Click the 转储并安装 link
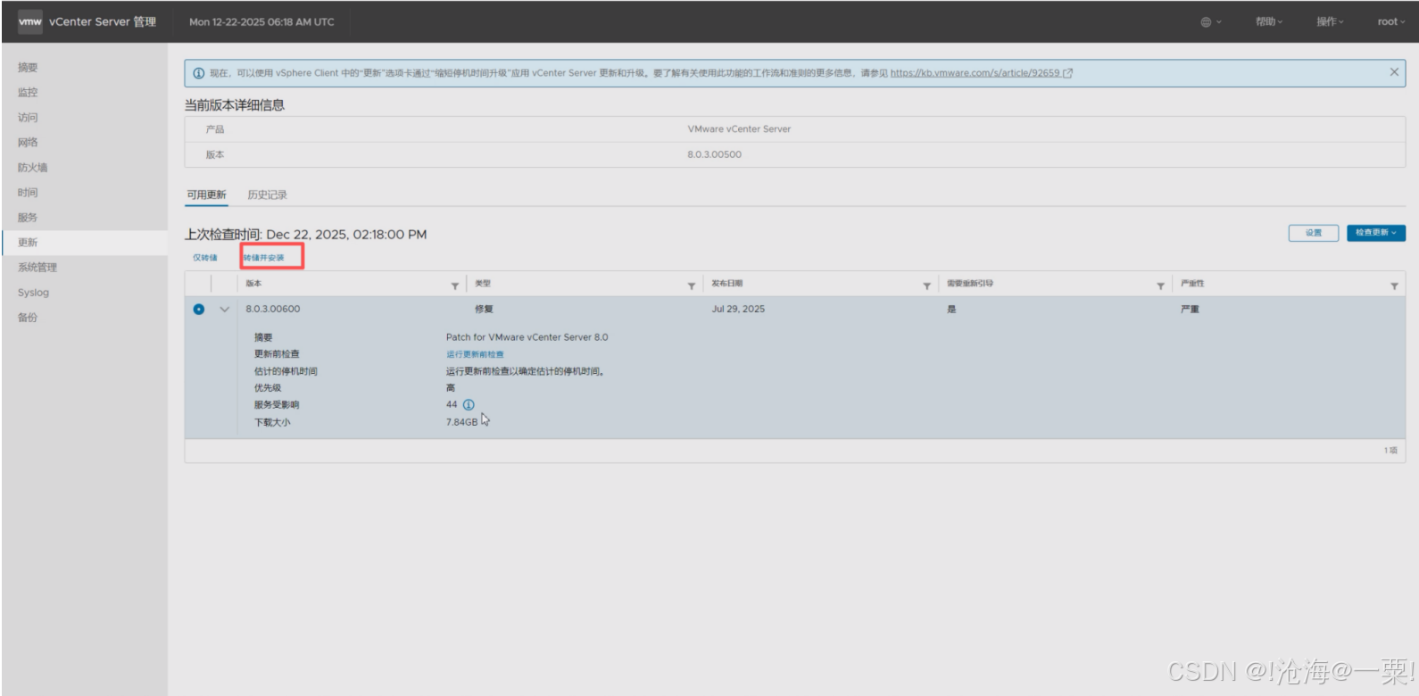The width and height of the screenshot is (1419, 696). (x=264, y=258)
